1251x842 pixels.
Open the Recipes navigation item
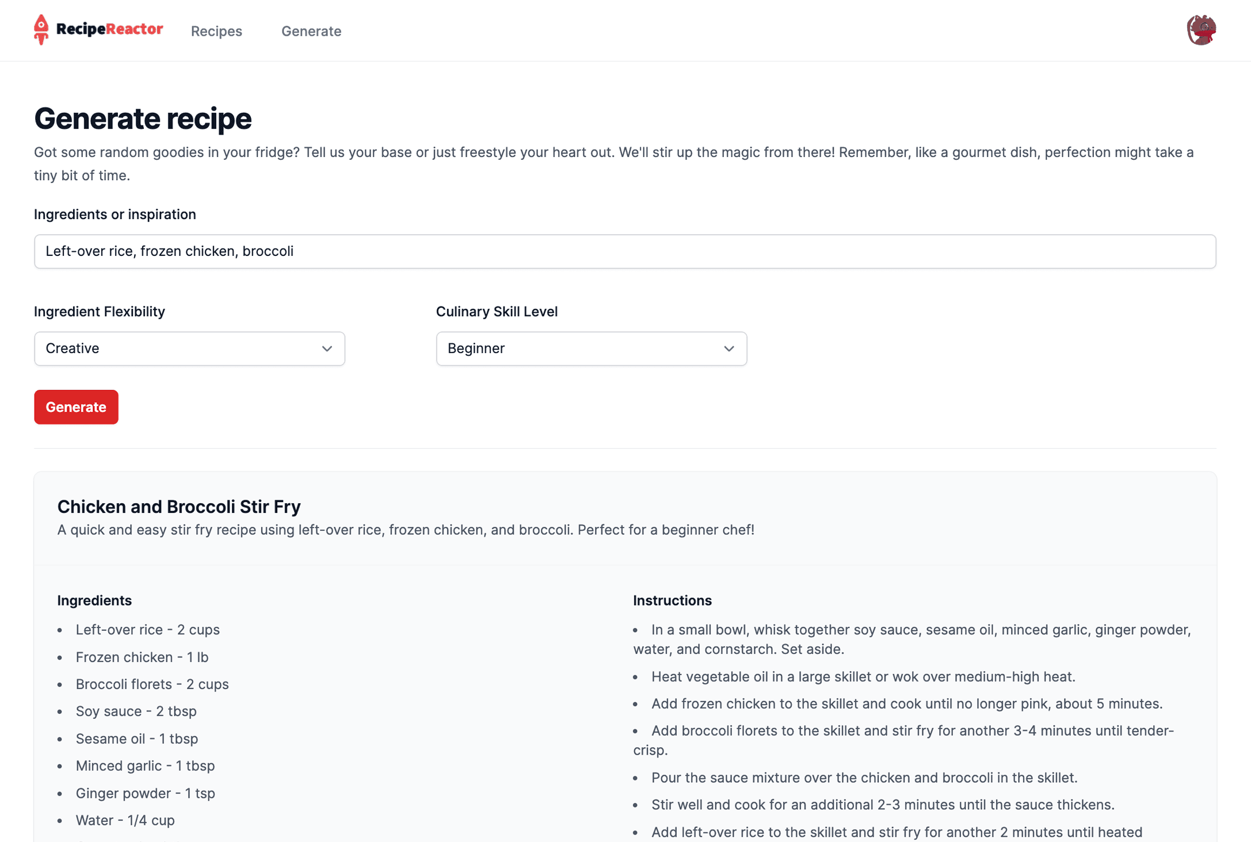pyautogui.click(x=216, y=31)
